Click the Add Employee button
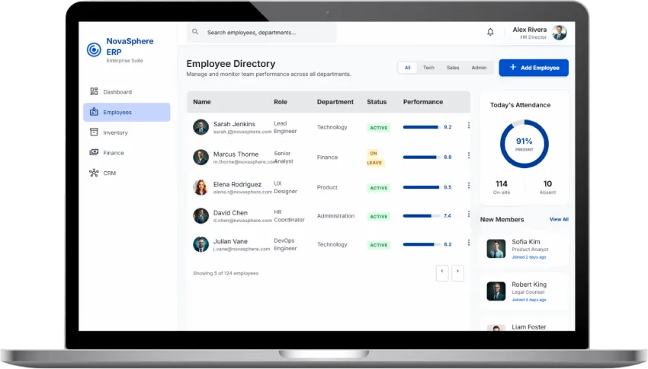Image resolution: width=648 pixels, height=369 pixels. point(534,68)
